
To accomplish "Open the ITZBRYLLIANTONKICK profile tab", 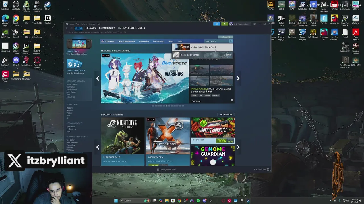I will pyautogui.click(x=131, y=28).
